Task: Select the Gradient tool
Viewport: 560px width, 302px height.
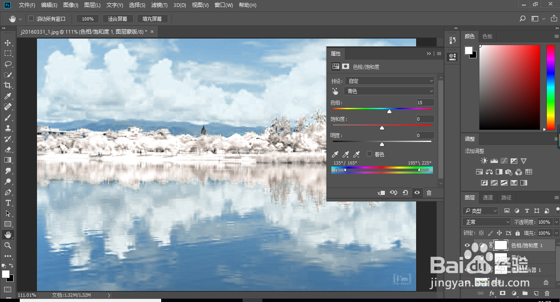Action: pyautogui.click(x=8, y=160)
